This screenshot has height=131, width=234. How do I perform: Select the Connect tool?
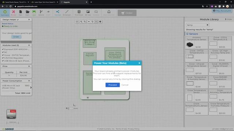tap(58, 13)
